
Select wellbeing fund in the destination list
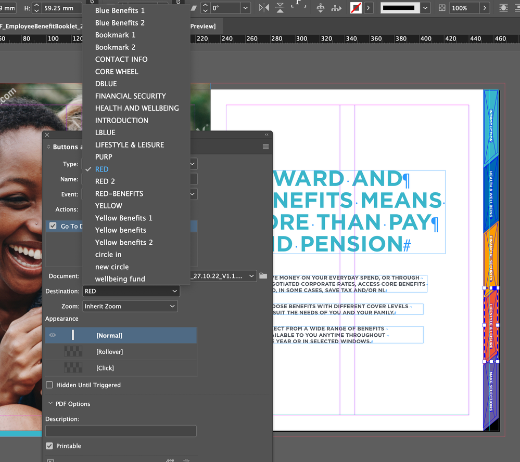point(120,279)
